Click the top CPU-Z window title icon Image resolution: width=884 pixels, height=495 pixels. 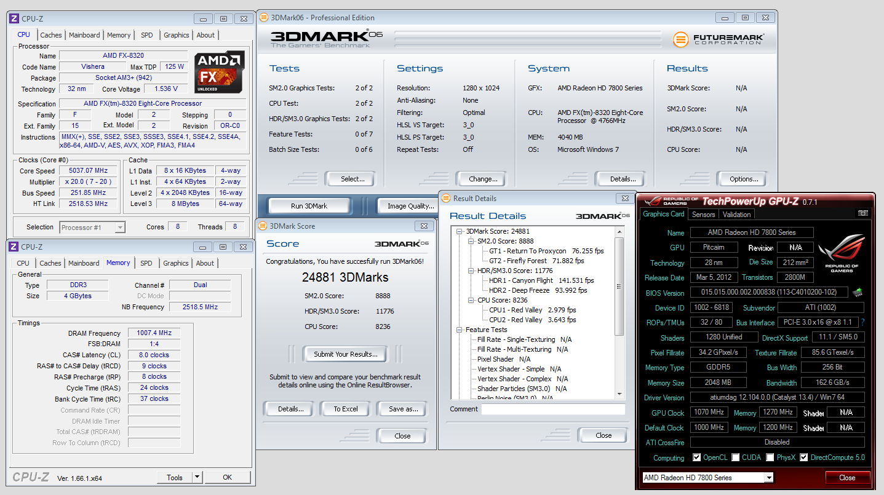pyautogui.click(x=14, y=19)
